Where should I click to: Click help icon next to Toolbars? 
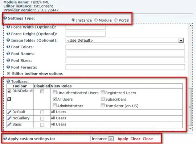[8, 81]
